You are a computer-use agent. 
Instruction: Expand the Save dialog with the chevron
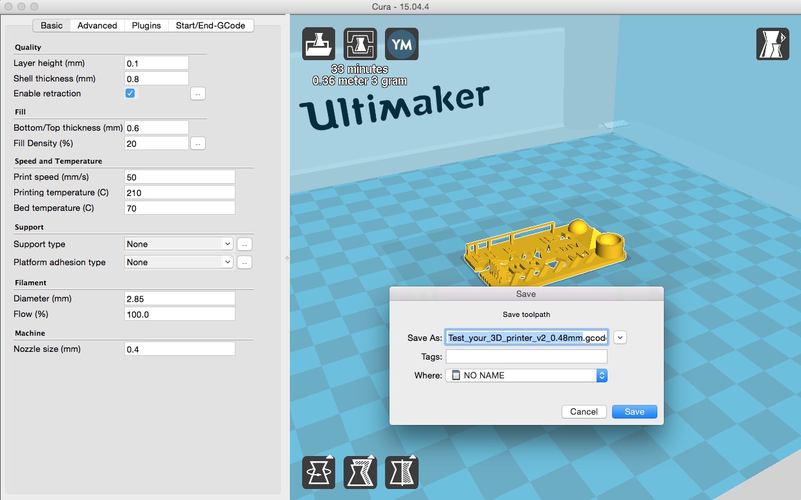[x=620, y=337]
